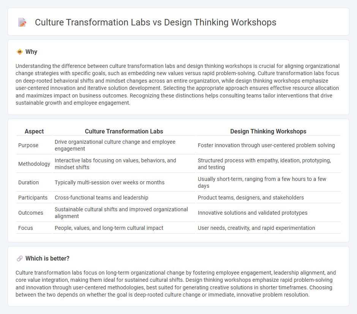Click the Why paragraph starting 'Understanding the difference'
The image size is (357, 314).
coord(178,84)
